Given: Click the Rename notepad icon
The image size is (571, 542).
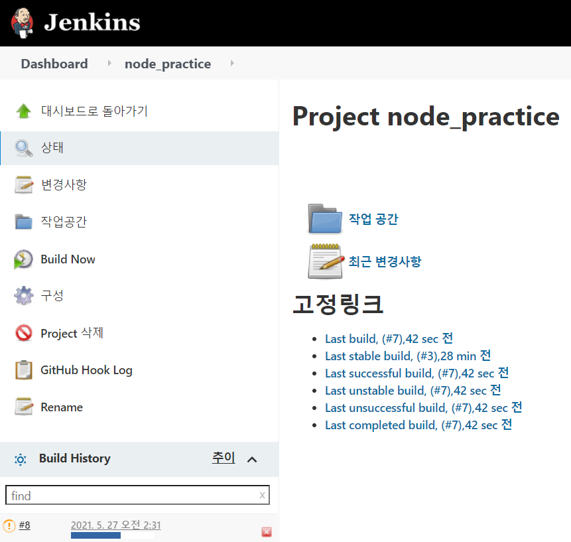Looking at the screenshot, I should coord(24,407).
